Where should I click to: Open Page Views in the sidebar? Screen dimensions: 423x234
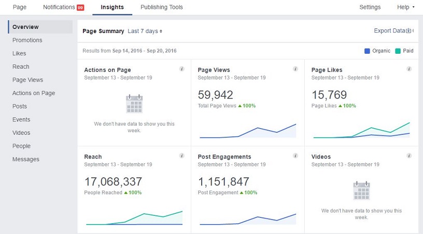point(28,80)
